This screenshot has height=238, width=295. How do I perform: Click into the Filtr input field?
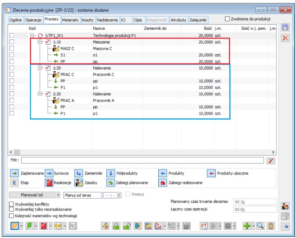(143, 160)
